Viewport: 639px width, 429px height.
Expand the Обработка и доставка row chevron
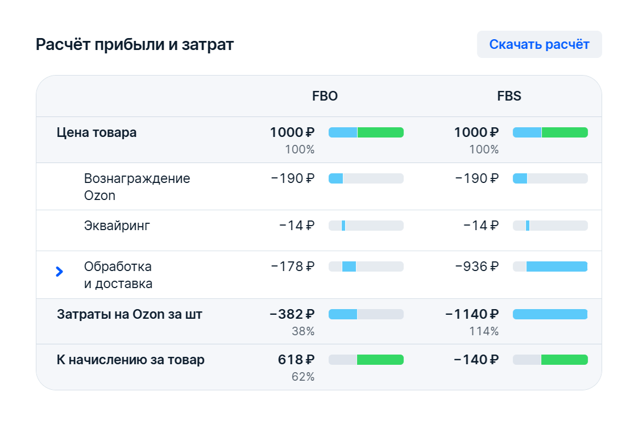coord(59,272)
